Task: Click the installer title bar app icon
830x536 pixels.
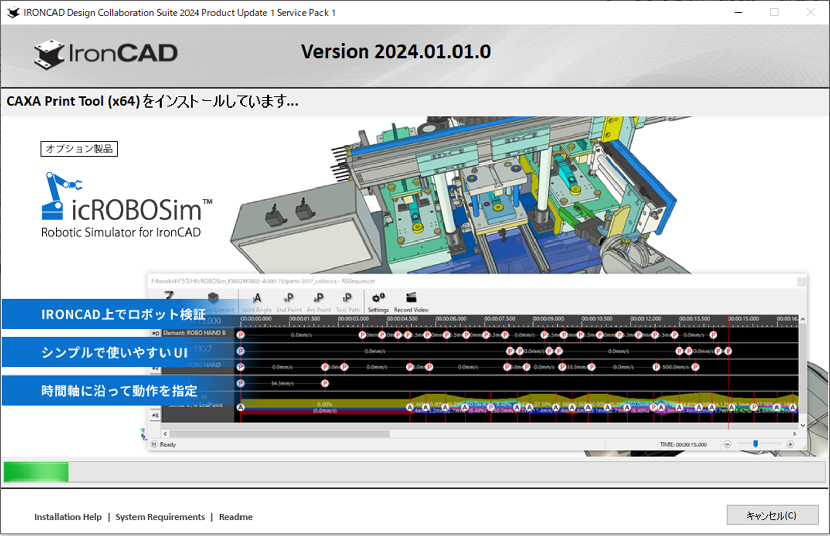Action: 13,12
